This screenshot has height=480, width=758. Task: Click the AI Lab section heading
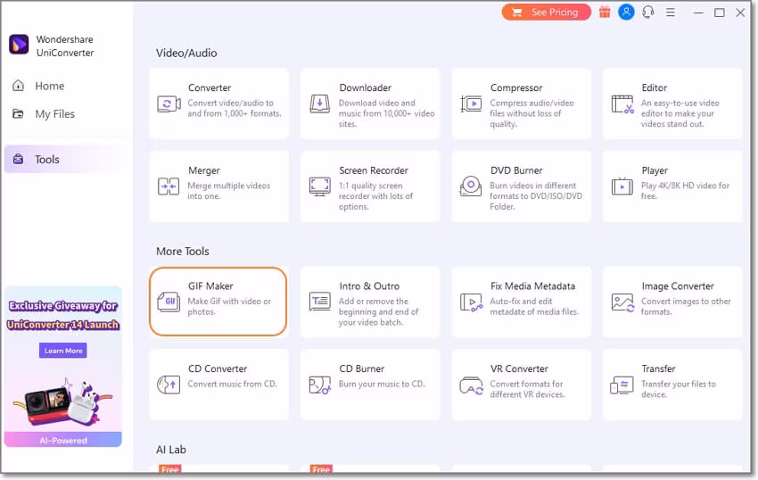[171, 450]
